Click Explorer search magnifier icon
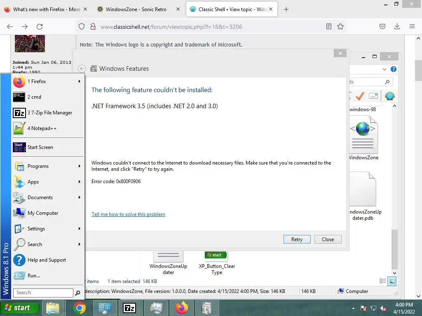Screen dimensions: 422x316 (x=387, y=82)
